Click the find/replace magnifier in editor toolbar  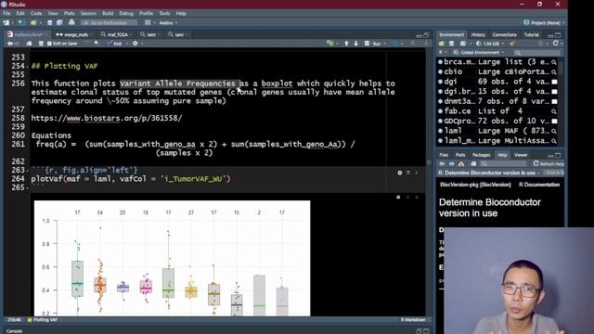(x=97, y=44)
